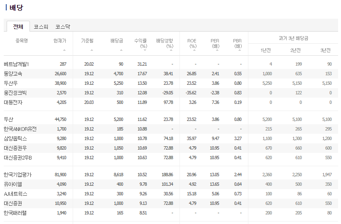
Task: Select 동양고속 PER value 2.41
Action: (215, 74)
